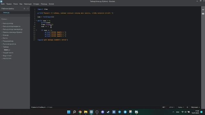Open Steam from taskbar
Viewport: 205px width, 115px height.
pos(108,112)
